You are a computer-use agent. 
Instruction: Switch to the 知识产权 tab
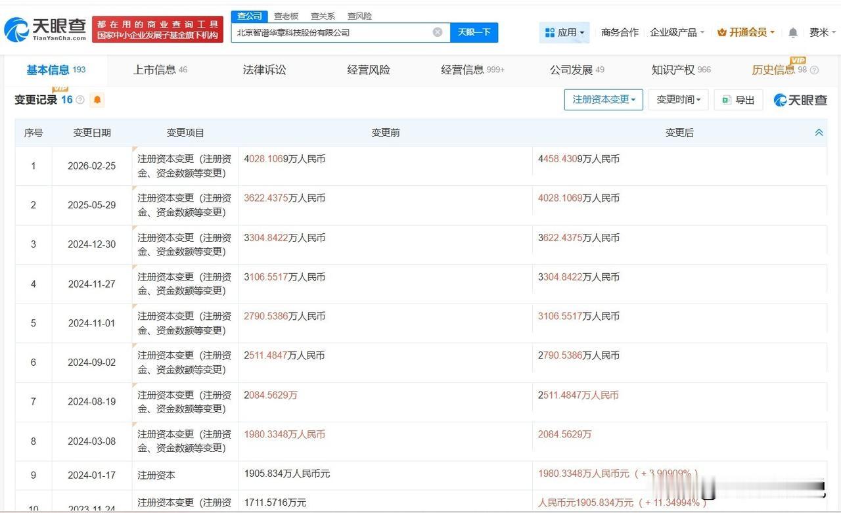(681, 70)
